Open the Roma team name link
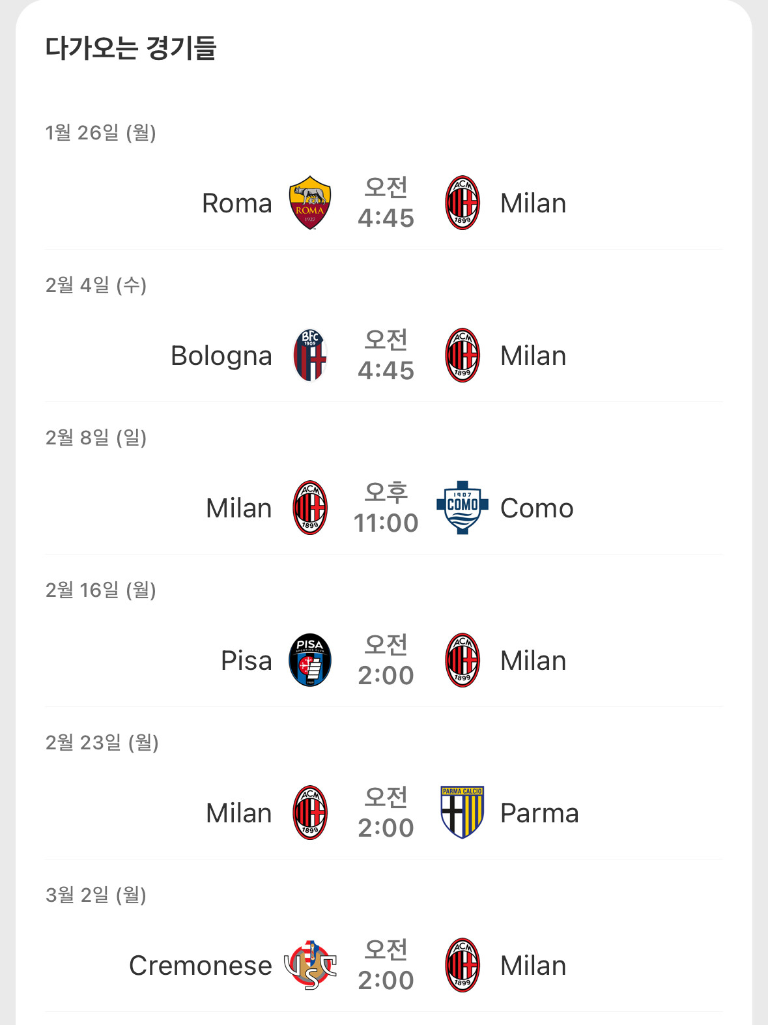 237,203
